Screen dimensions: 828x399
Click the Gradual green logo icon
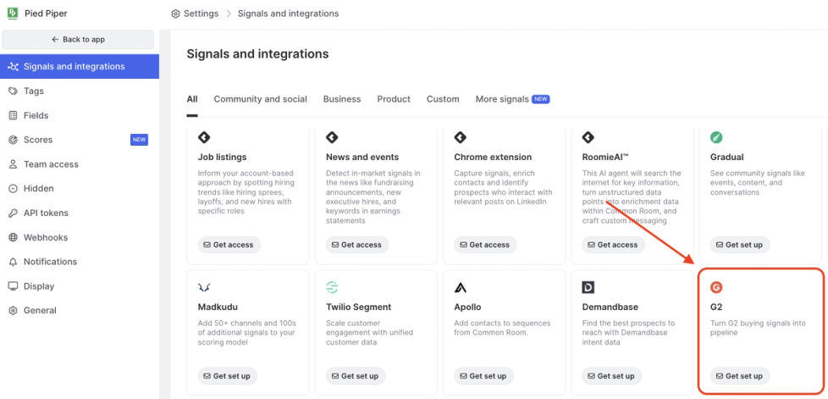click(716, 137)
